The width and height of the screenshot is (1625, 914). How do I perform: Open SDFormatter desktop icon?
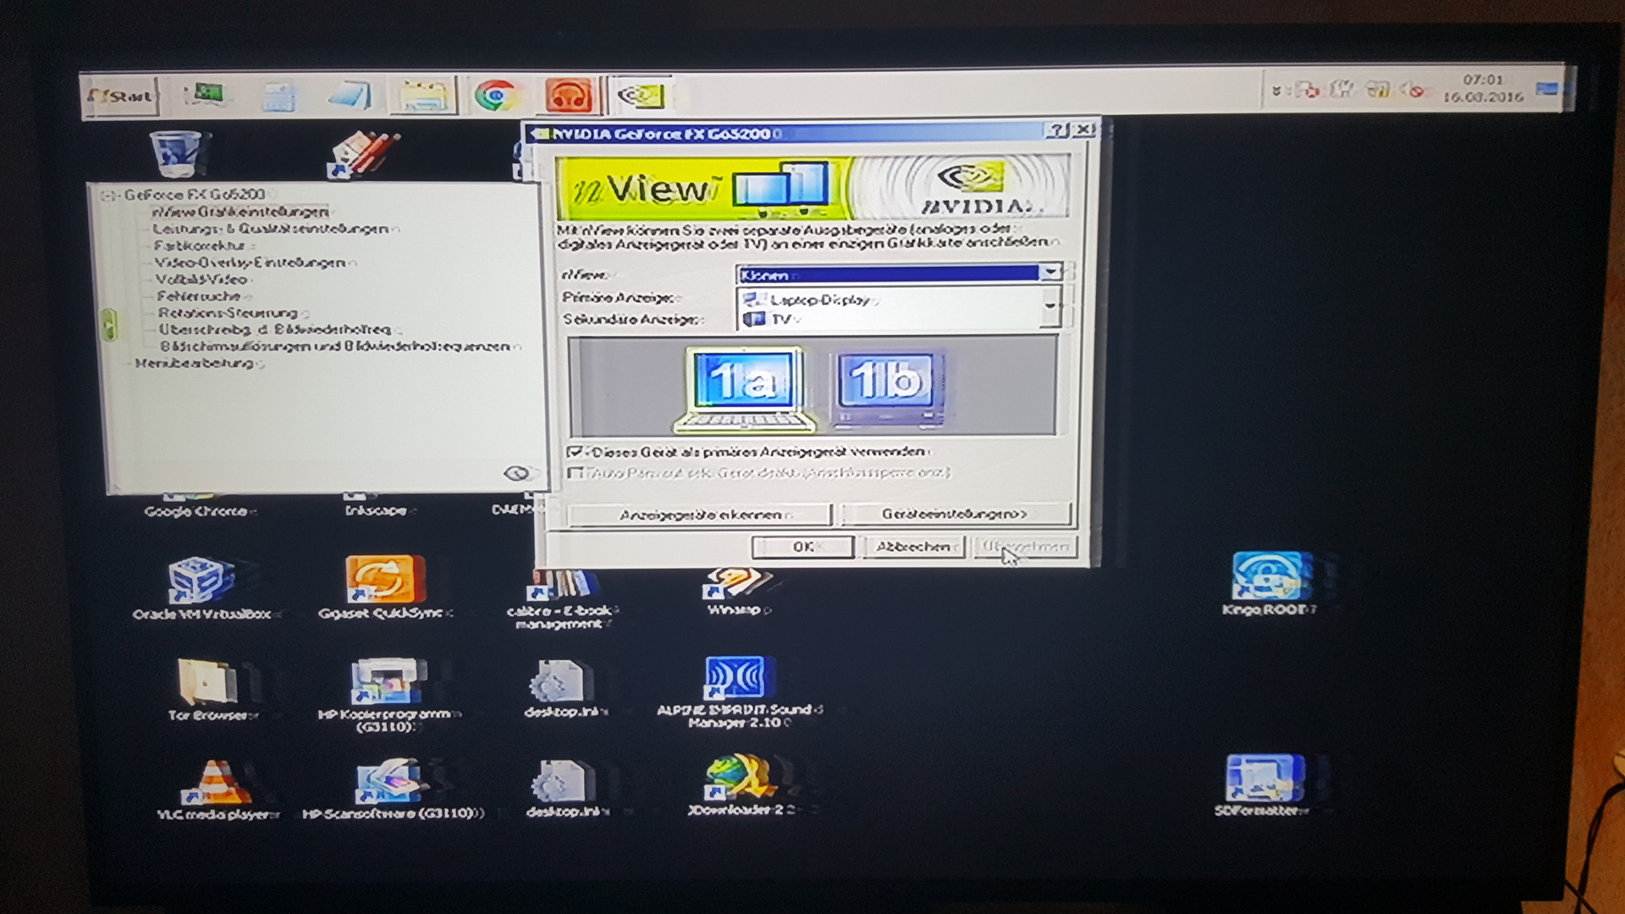tap(1263, 785)
